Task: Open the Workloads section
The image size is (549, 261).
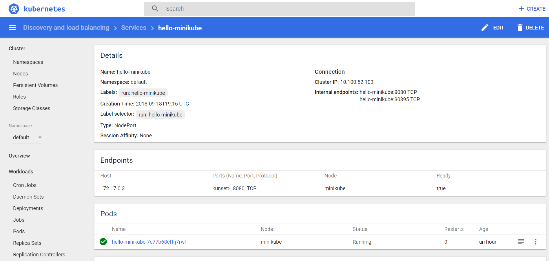Action: 21,172
